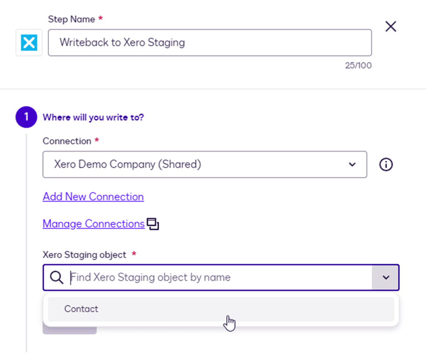Click the 25/100 character counter
This screenshot has width=426, height=356.
358,66
